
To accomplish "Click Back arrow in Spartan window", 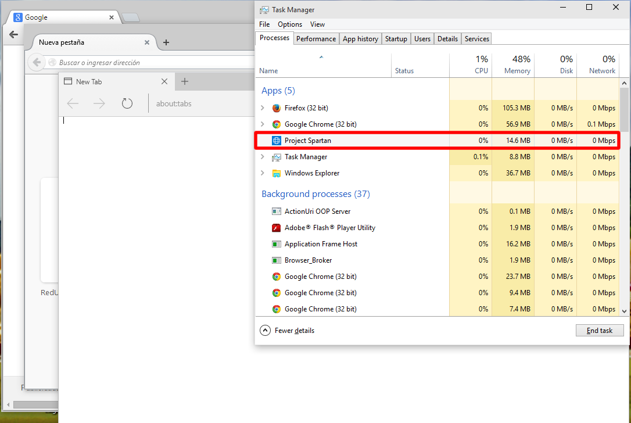I will pyautogui.click(x=73, y=103).
